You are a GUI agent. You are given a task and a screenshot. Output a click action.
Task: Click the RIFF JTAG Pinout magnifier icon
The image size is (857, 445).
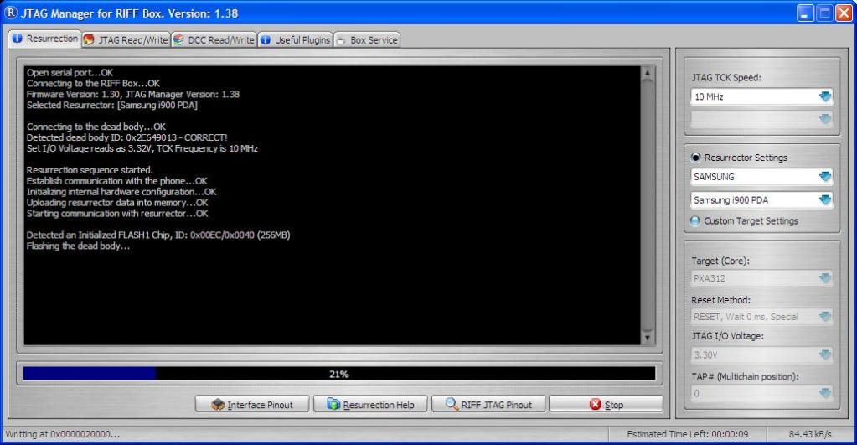click(452, 404)
